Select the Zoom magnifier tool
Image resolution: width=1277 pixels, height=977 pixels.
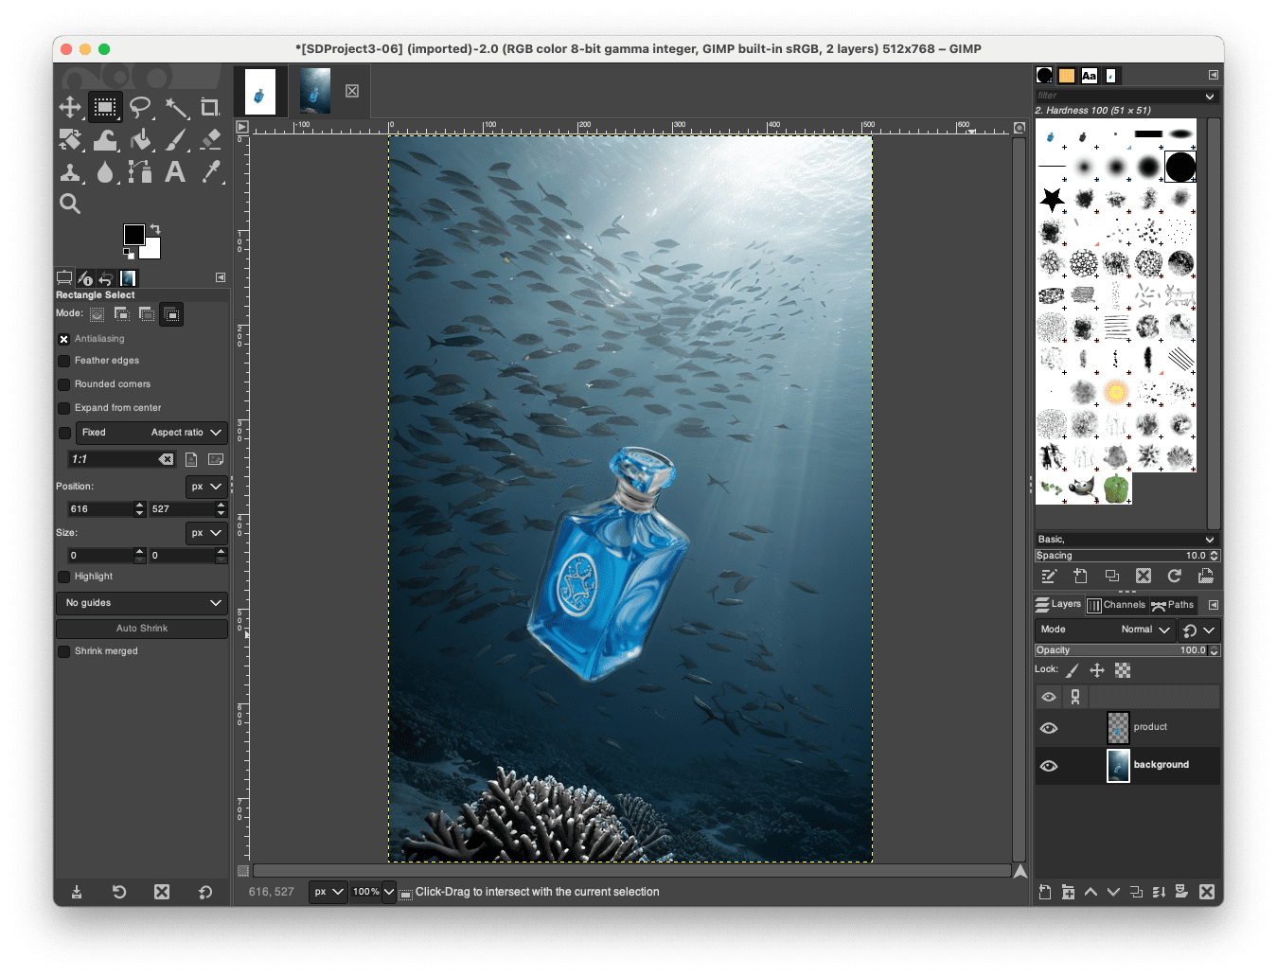point(70,204)
